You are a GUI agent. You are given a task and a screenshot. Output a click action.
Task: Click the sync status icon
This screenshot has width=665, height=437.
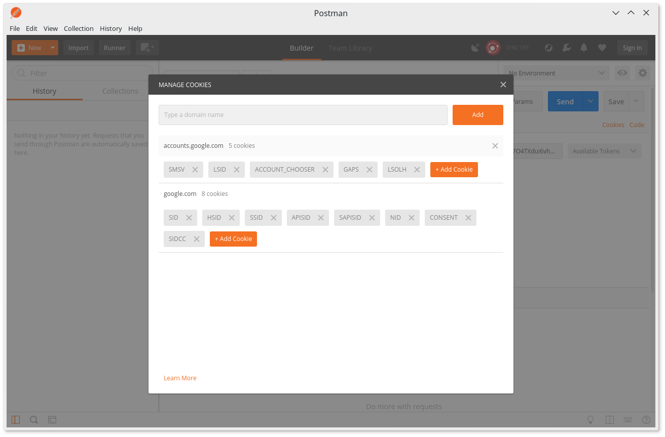coord(493,48)
